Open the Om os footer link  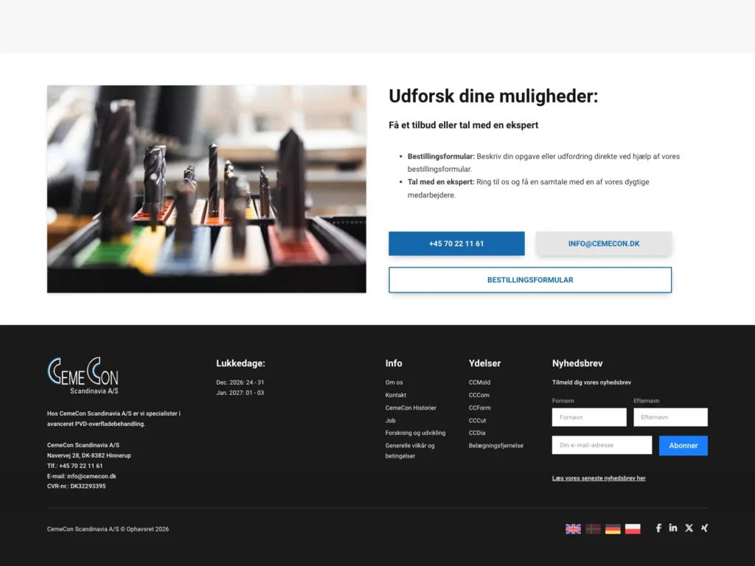(x=394, y=382)
